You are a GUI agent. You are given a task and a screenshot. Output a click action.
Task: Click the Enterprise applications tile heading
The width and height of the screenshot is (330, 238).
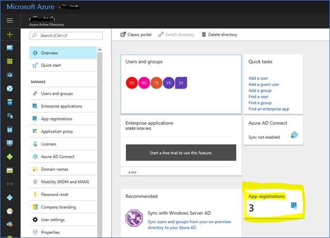click(149, 123)
